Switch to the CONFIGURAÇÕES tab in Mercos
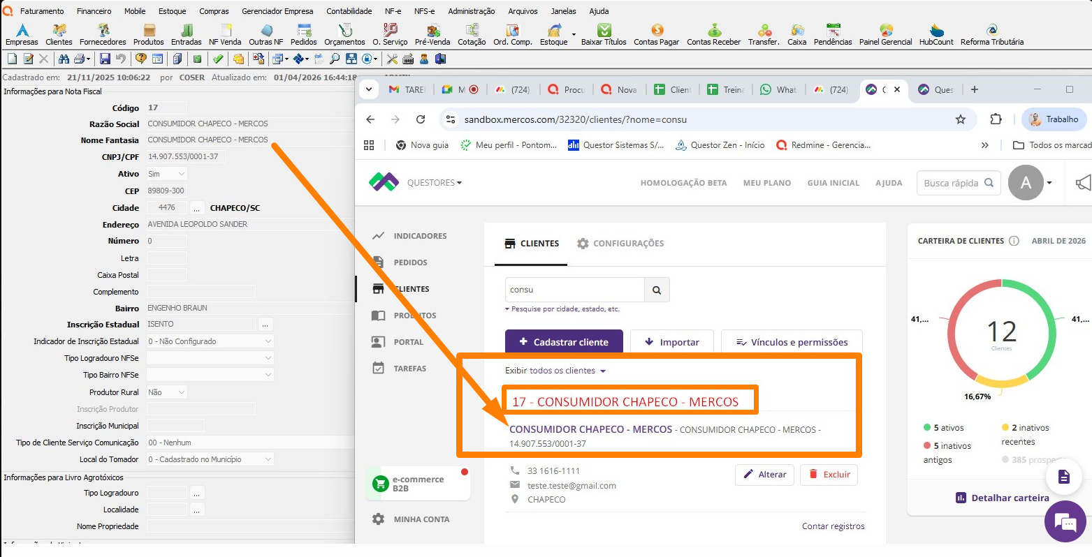 pyautogui.click(x=620, y=244)
